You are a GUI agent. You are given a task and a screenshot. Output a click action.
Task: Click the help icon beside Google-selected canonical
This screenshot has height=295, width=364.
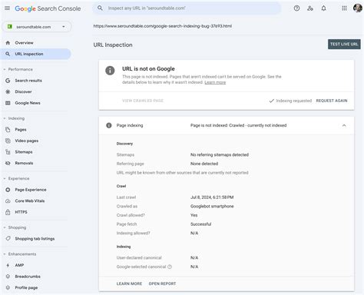pyautogui.click(x=170, y=267)
